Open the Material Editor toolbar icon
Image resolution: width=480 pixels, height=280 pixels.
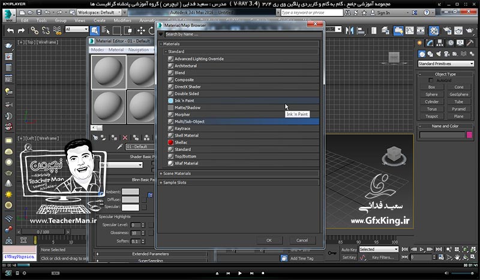point(434,31)
